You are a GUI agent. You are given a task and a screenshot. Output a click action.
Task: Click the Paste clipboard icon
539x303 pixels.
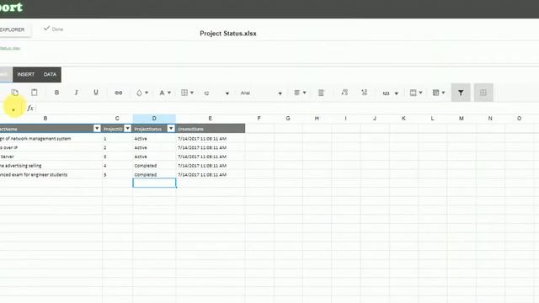(x=34, y=93)
